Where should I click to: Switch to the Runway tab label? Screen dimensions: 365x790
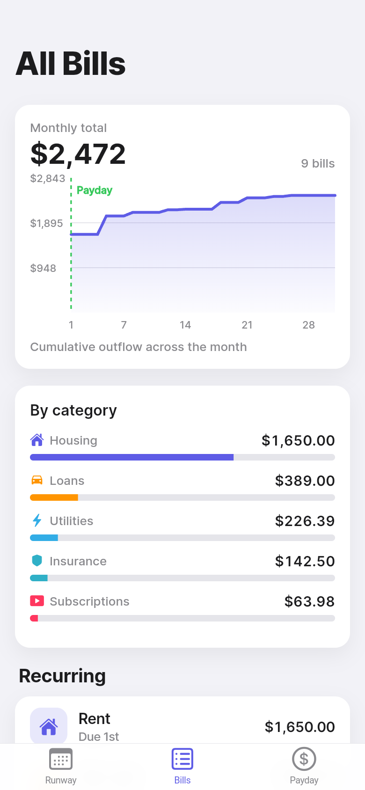61,780
